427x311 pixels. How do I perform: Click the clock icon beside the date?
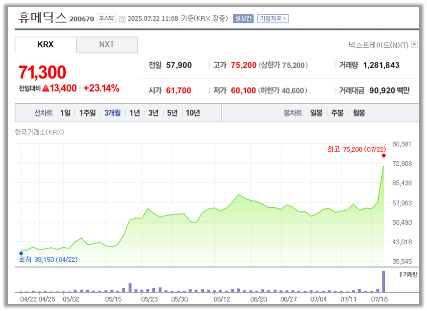pos(123,19)
